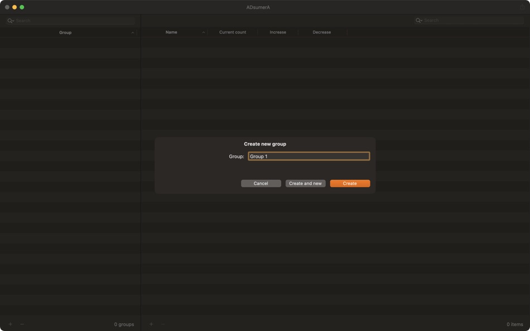Open groups search magnifier options
This screenshot has width=530, height=331.
[x=11, y=21]
